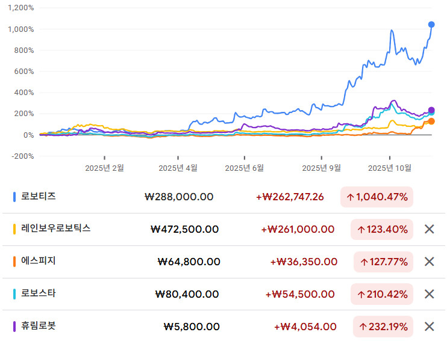Click the blue 로보티즈 color marker
The height and width of the screenshot is (341, 447).
point(14,197)
